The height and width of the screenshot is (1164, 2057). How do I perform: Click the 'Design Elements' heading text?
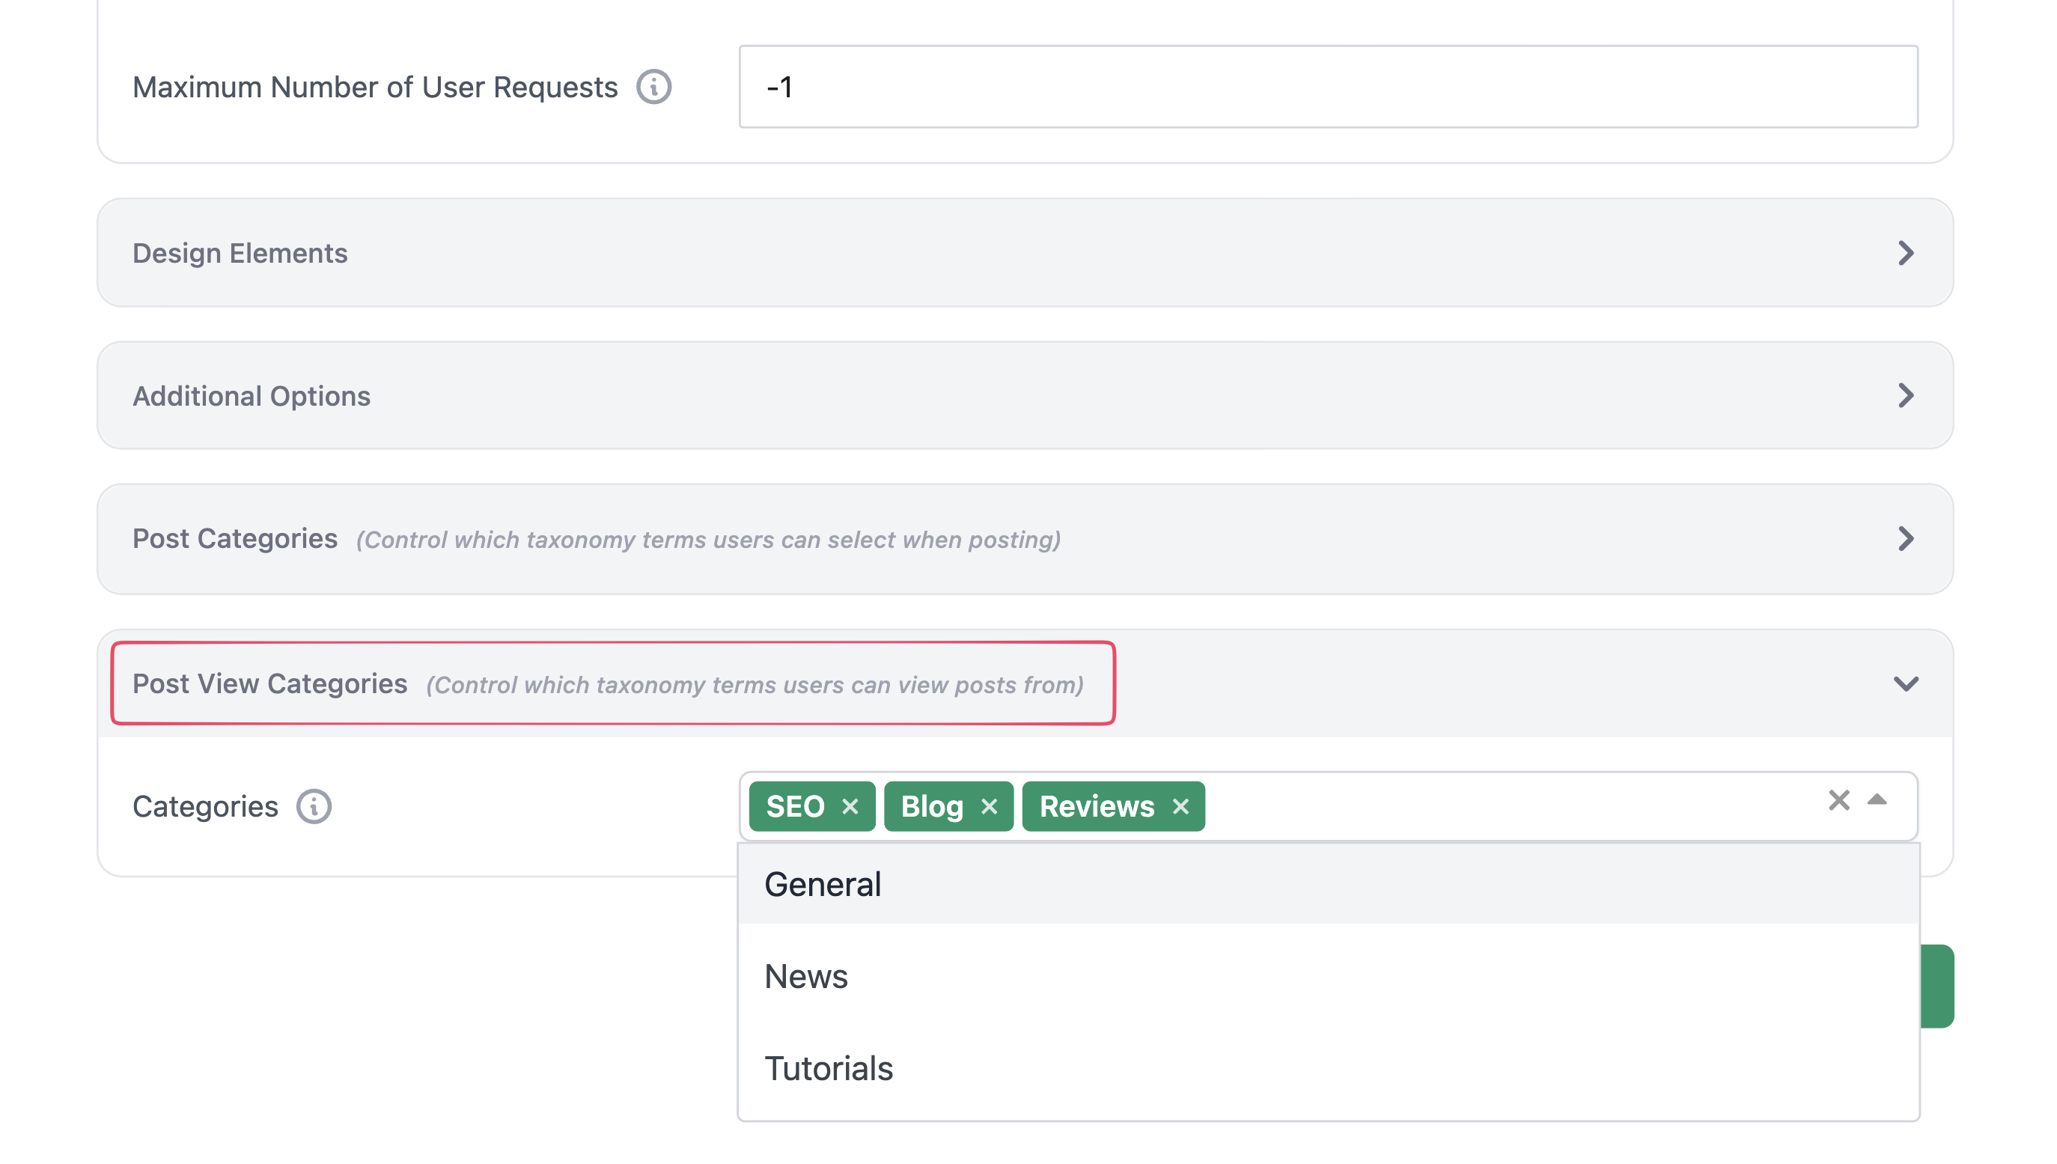[x=240, y=252]
